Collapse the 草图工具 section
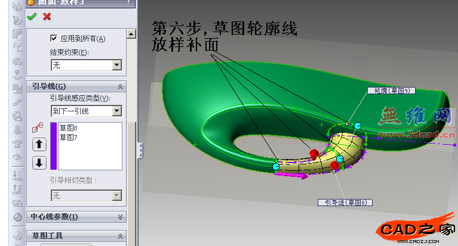 121,235
